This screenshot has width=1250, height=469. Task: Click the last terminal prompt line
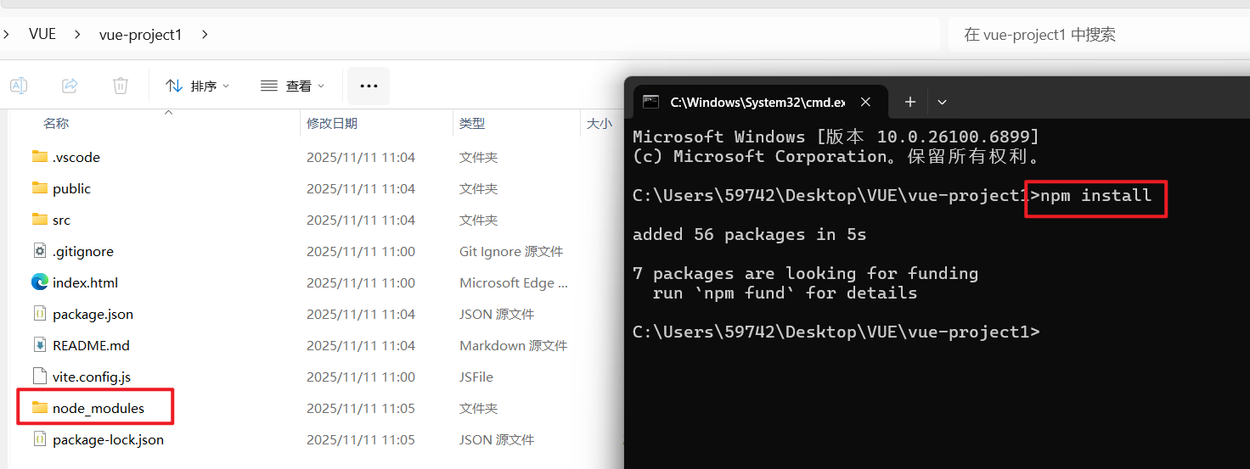tap(836, 332)
